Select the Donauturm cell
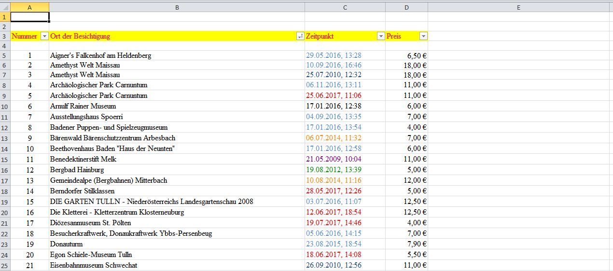Screen dimensions: 613x271 pos(177,244)
